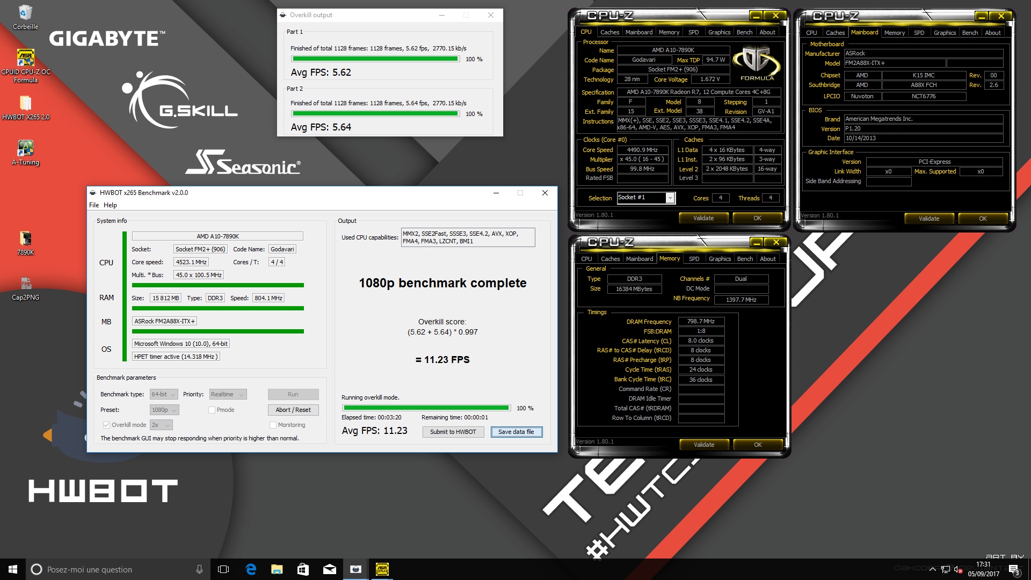The image size is (1031, 580).
Task: Click the Core speed 4523.1 MHz field
Action: (x=191, y=262)
